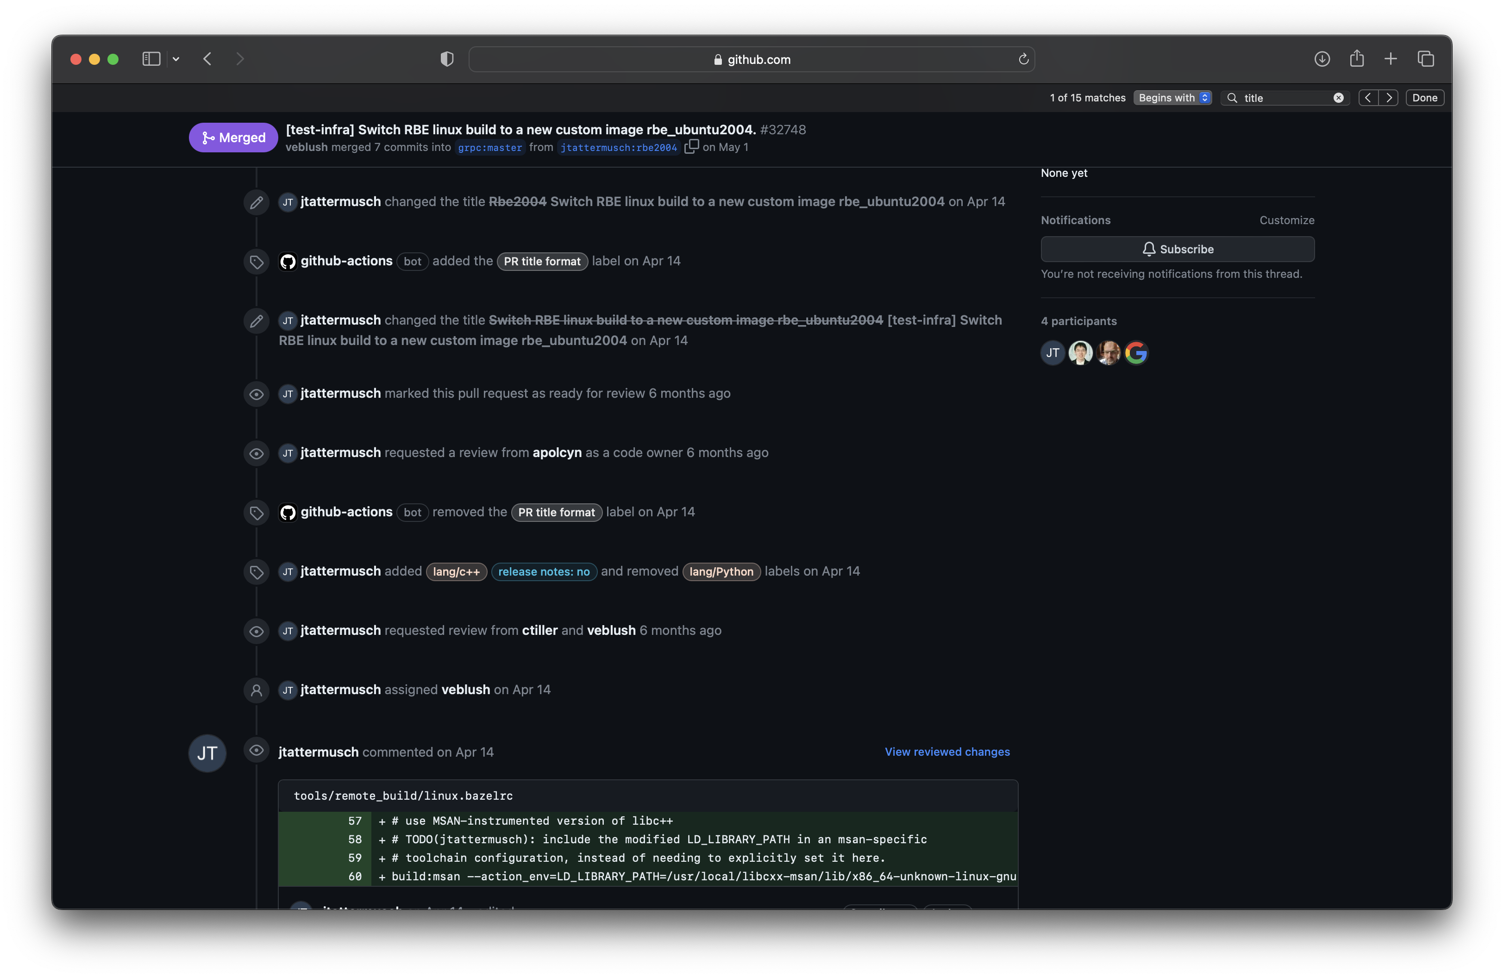Select the lang/c++ label
The width and height of the screenshot is (1504, 978).
[x=456, y=571]
